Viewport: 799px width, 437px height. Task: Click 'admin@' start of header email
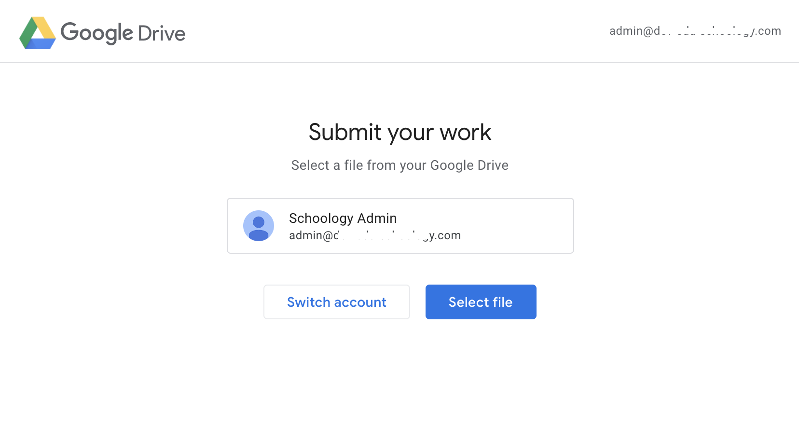[x=631, y=31]
